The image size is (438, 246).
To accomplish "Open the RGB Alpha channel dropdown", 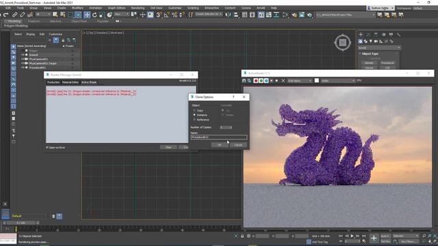I will tap(300, 81).
